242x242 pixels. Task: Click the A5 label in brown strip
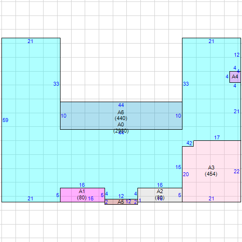[121, 202]
